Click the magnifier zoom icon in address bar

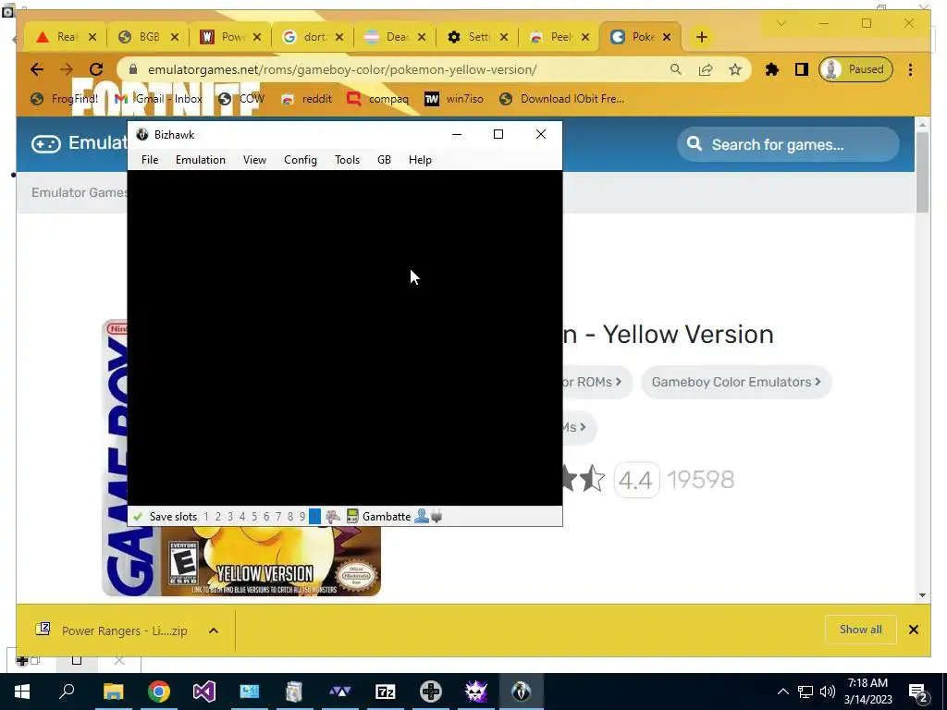(x=676, y=69)
